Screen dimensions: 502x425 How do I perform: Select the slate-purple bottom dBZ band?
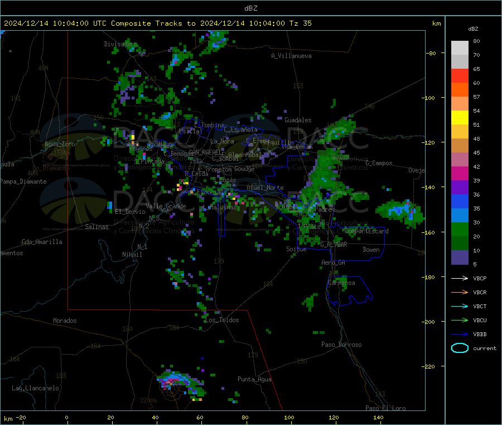(460, 257)
